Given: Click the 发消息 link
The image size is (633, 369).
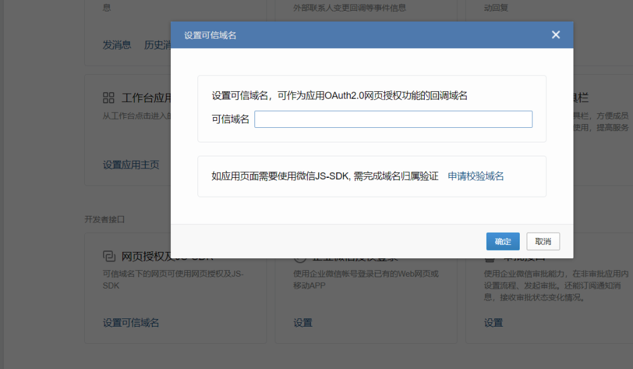Looking at the screenshot, I should (117, 45).
